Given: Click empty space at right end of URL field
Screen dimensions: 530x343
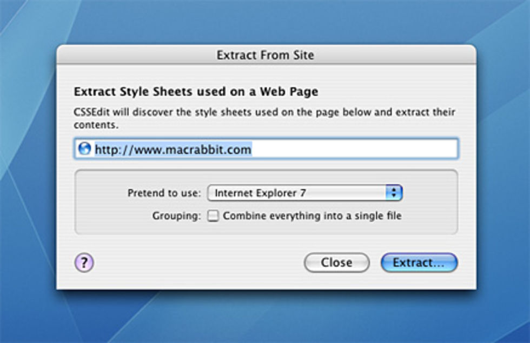Looking at the screenshot, I should pyautogui.click(x=379, y=149).
